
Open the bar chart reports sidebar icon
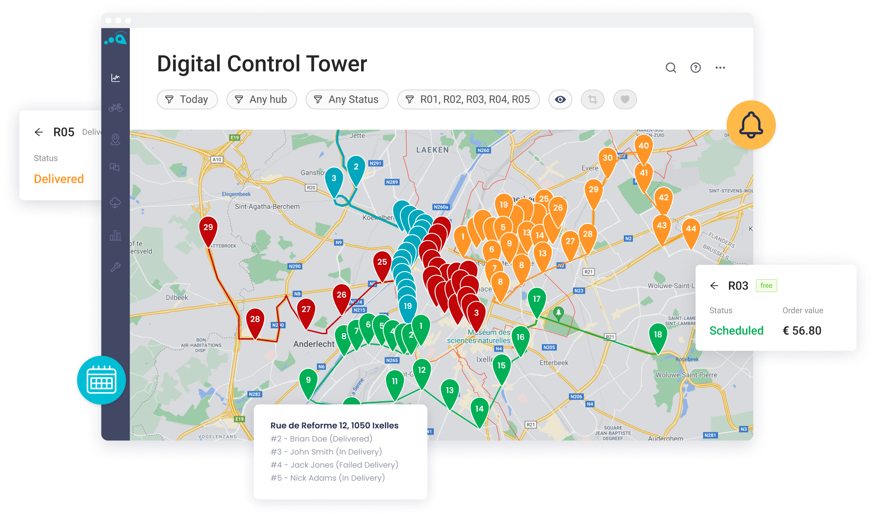tap(115, 235)
